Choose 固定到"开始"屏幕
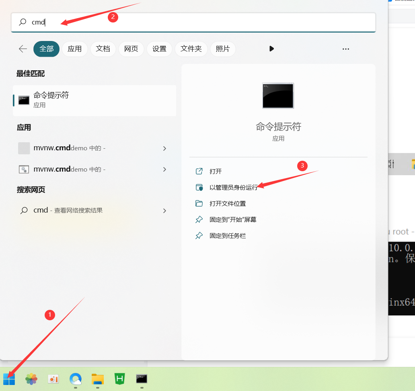 tap(233, 219)
